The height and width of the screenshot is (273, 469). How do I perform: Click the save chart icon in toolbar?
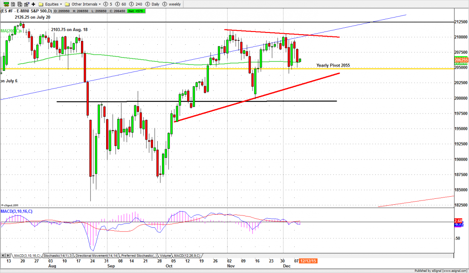click(x=26, y=4)
